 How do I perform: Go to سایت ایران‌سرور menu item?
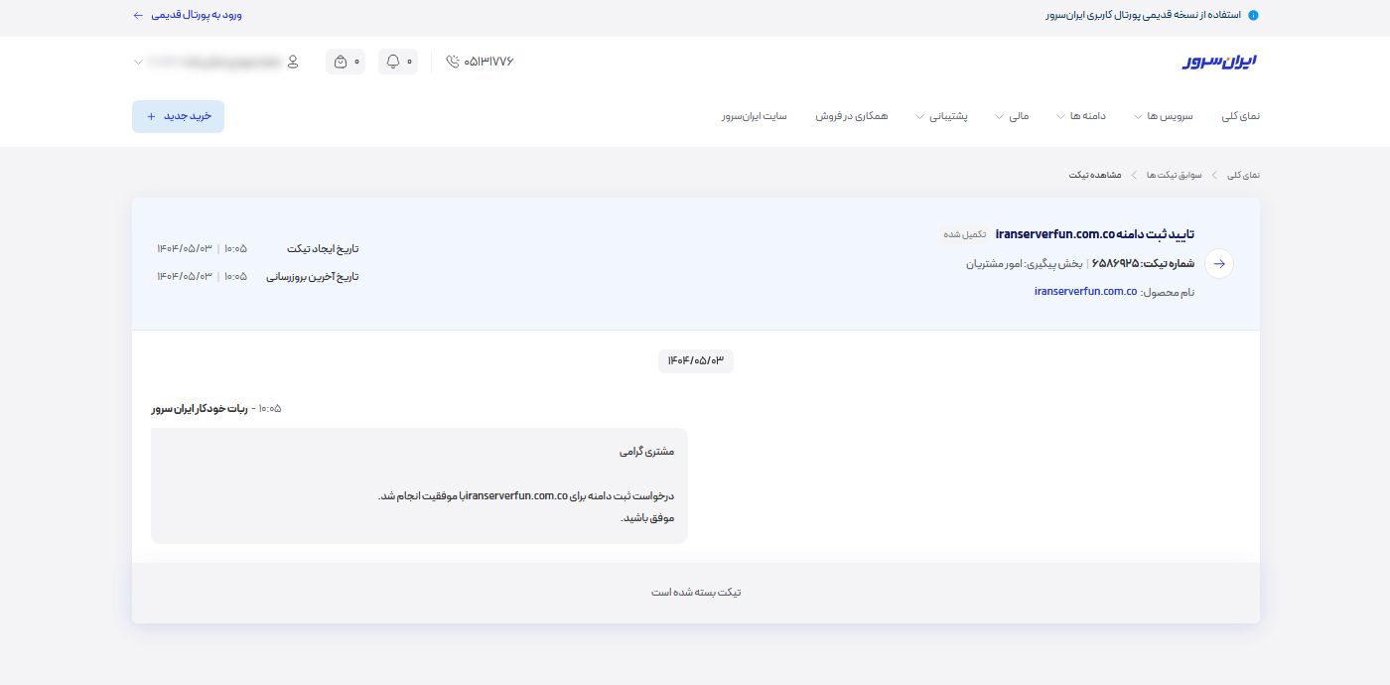point(755,116)
